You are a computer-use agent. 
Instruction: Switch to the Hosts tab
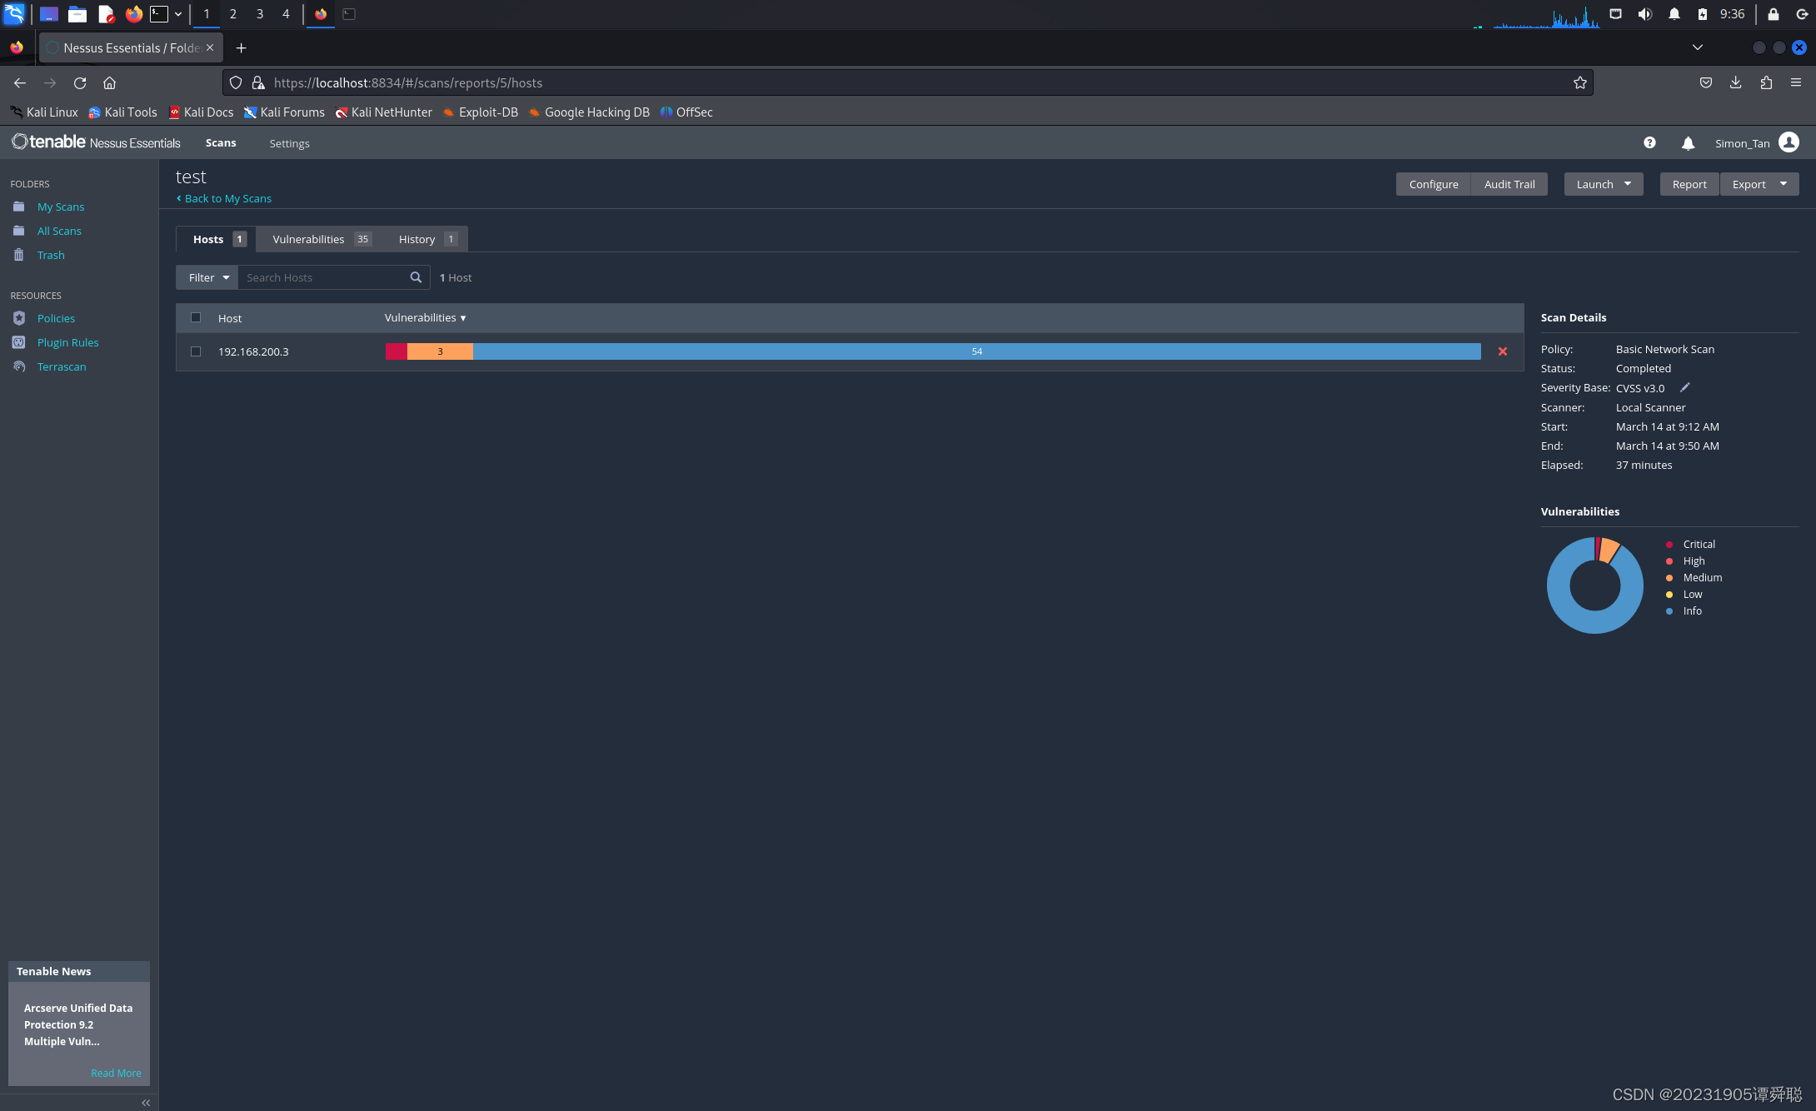(x=218, y=239)
